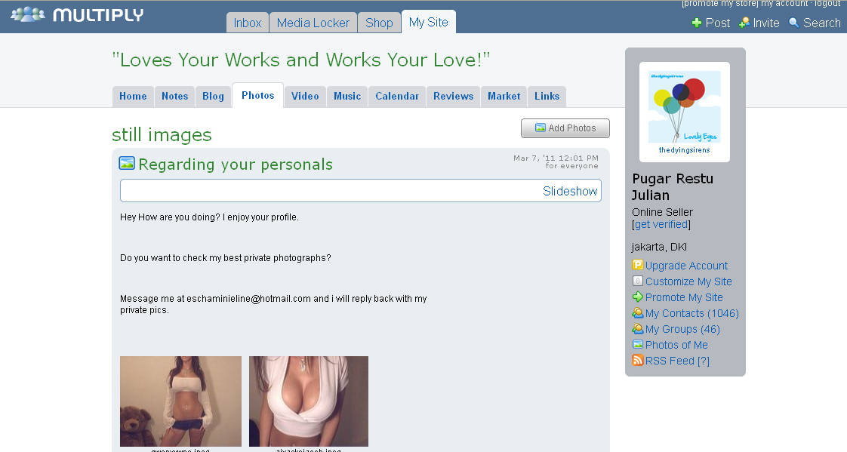Open the Inbox tab

point(247,23)
